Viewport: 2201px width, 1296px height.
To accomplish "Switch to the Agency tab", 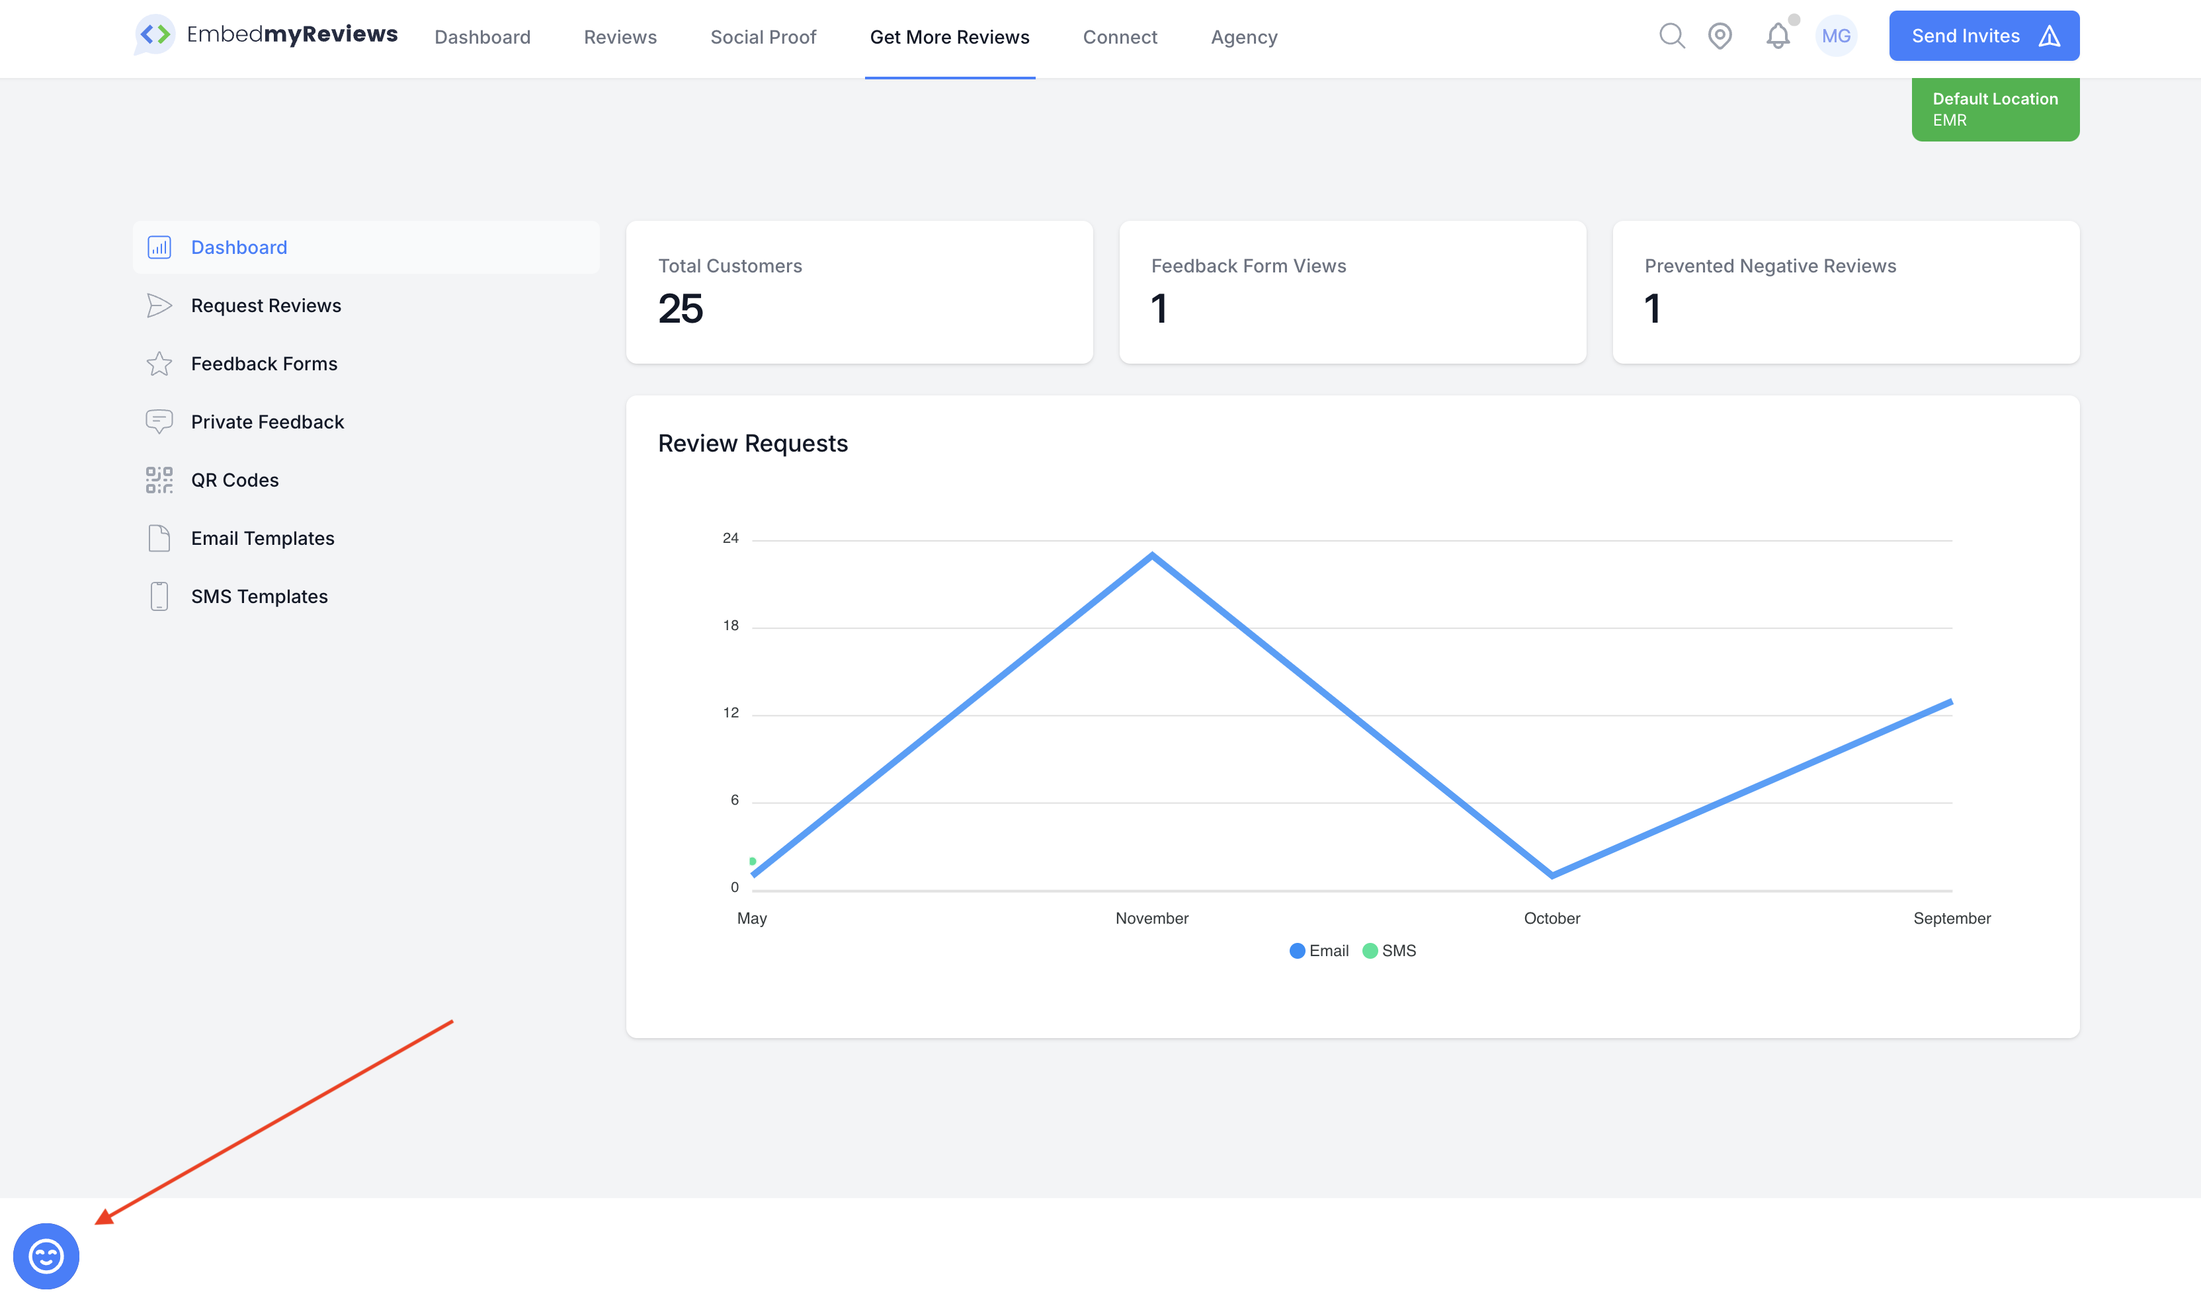I will pos(1244,36).
